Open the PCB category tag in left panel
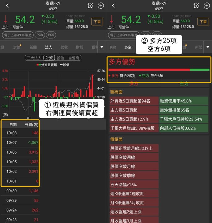212x223 pixels. tap(40, 35)
